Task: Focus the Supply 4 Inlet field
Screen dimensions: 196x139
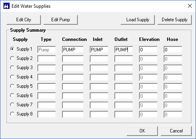Action: point(99,77)
